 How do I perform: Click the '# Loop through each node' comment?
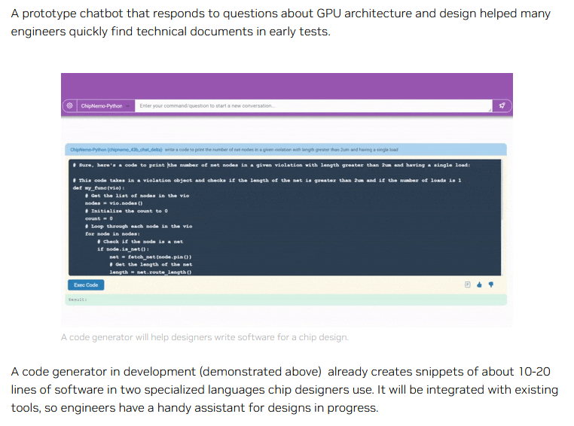coord(139,227)
